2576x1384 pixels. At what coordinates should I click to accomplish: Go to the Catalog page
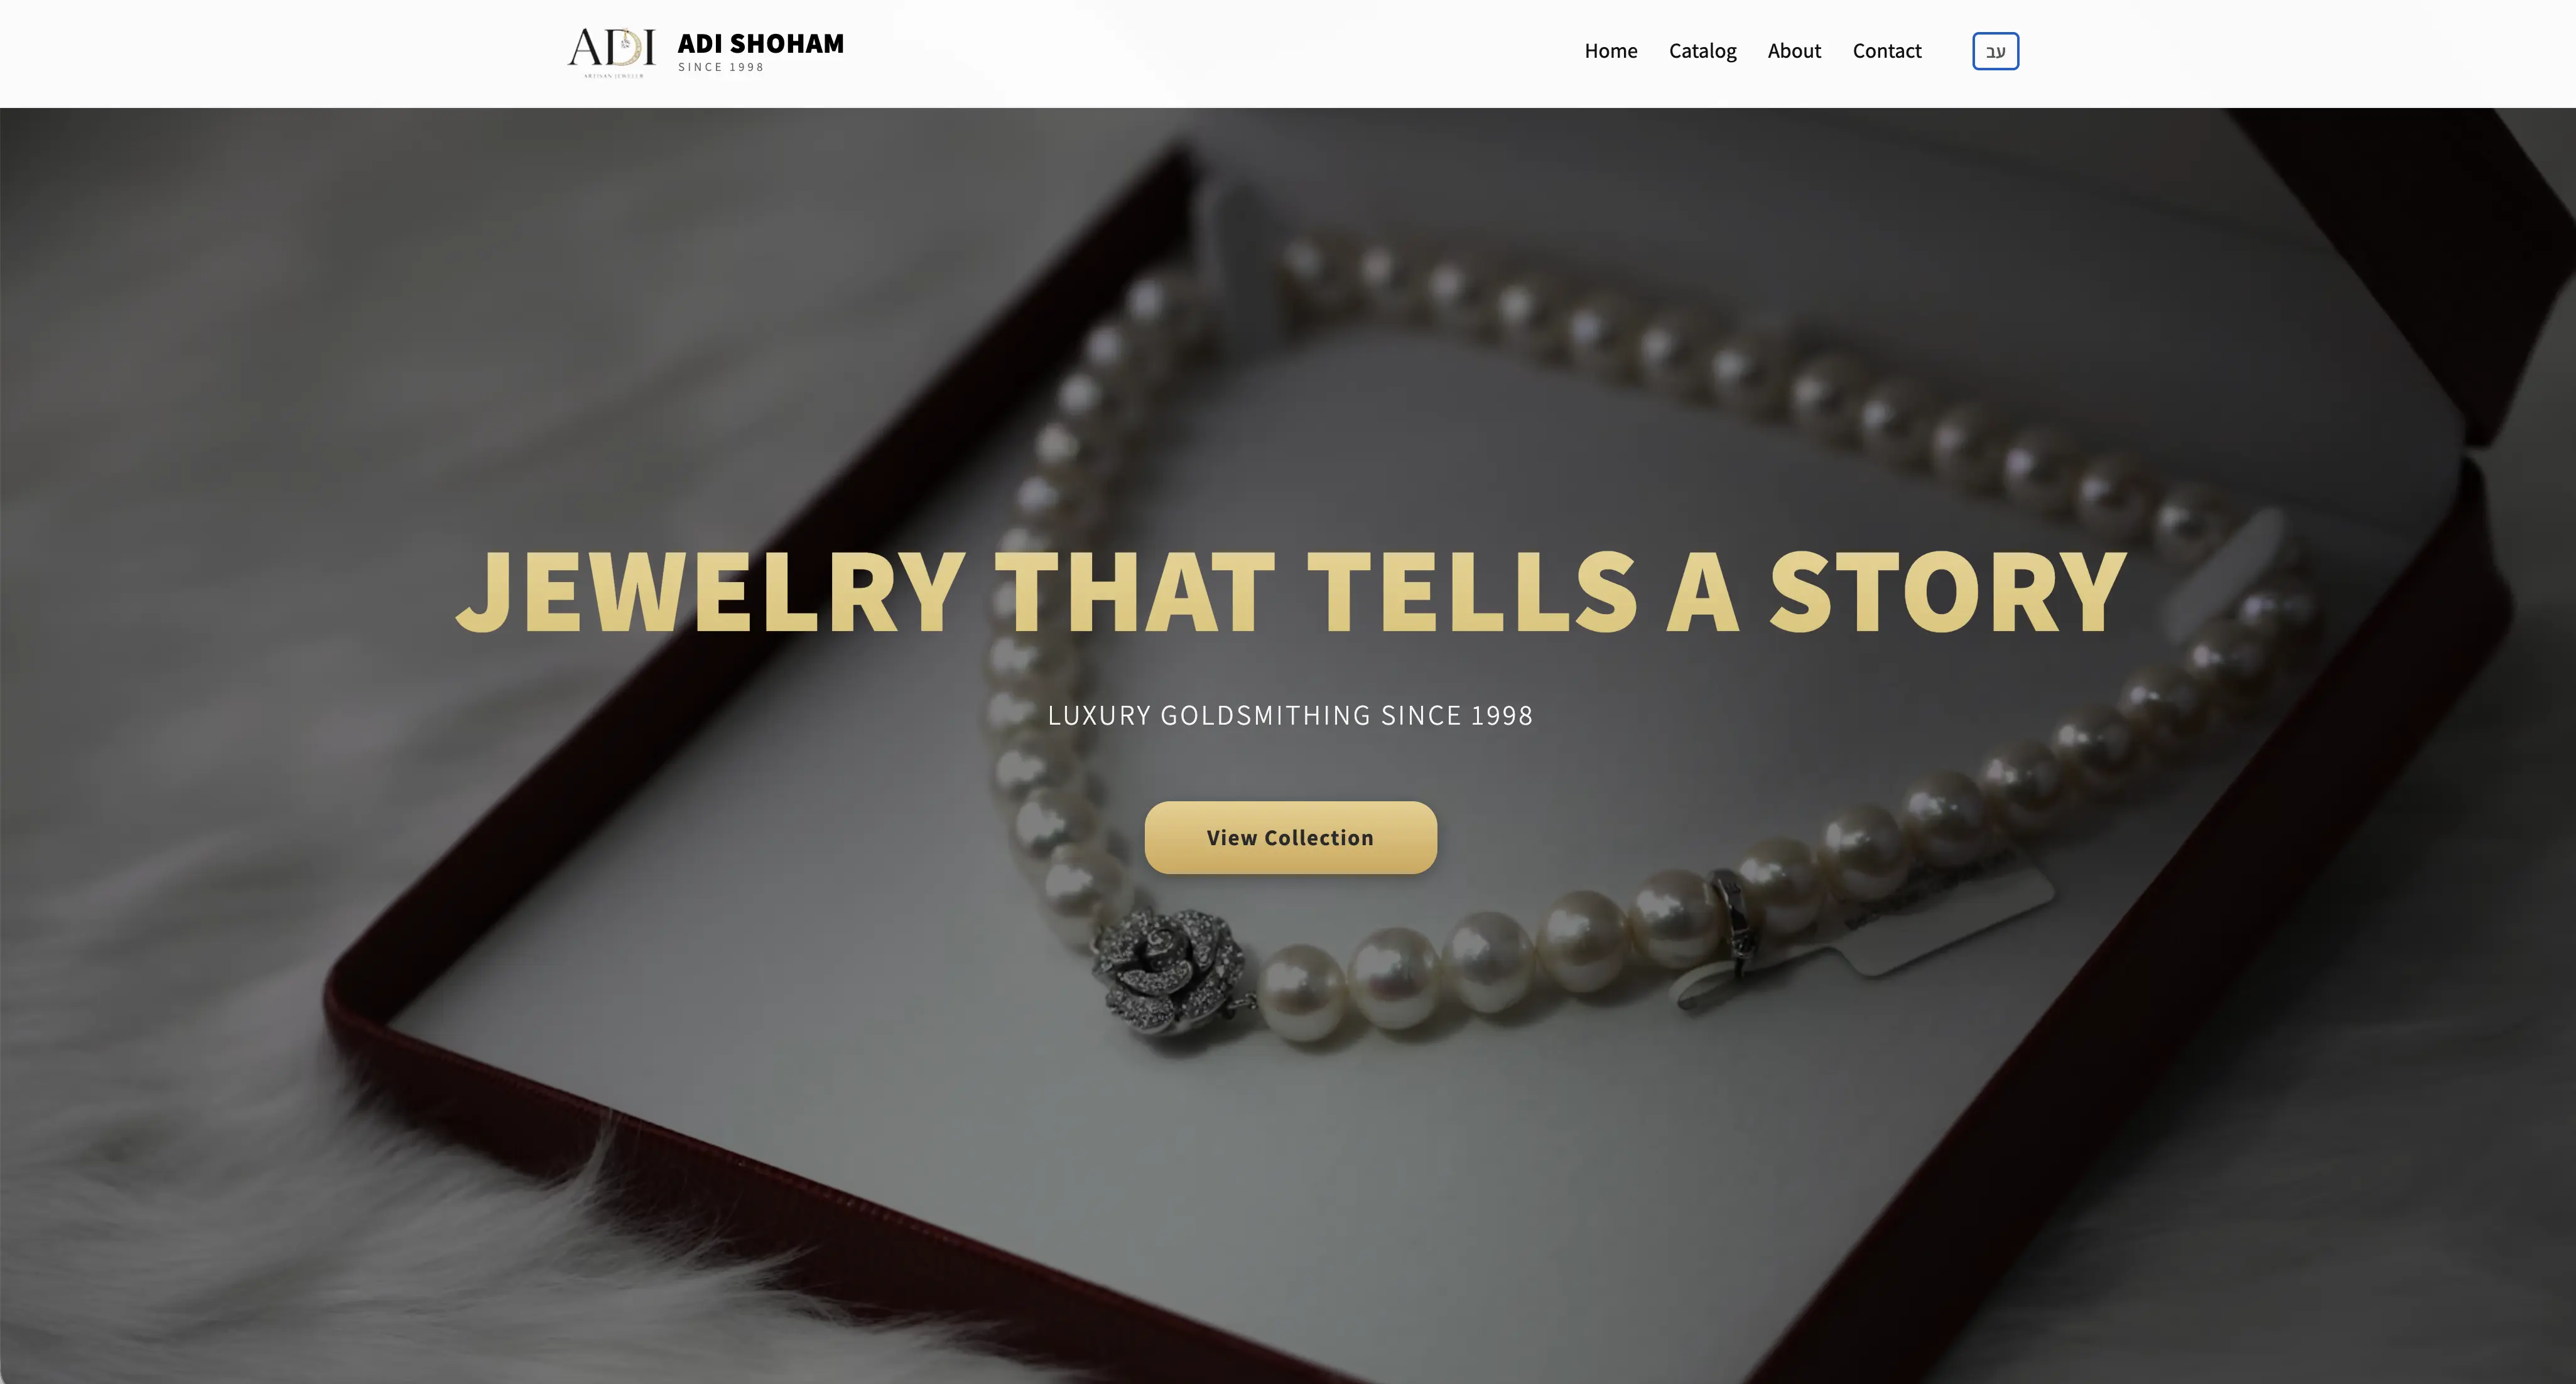(1702, 51)
